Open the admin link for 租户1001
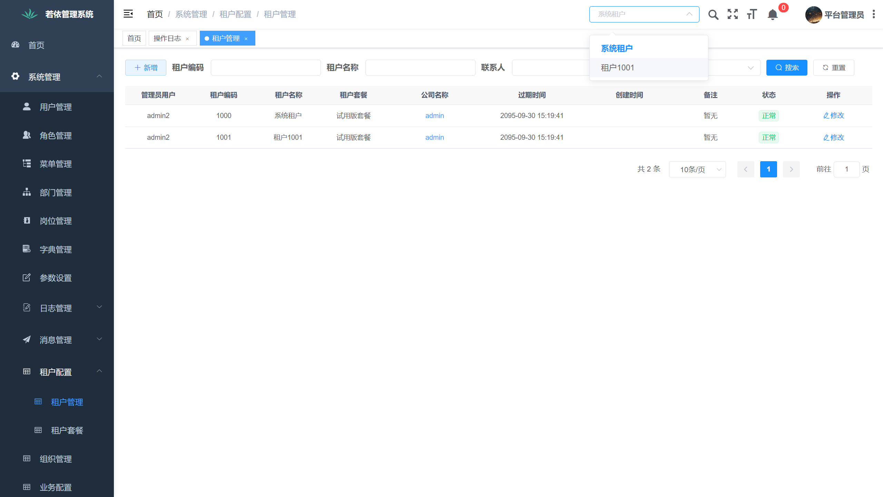This screenshot has height=497, width=883. pyautogui.click(x=434, y=137)
